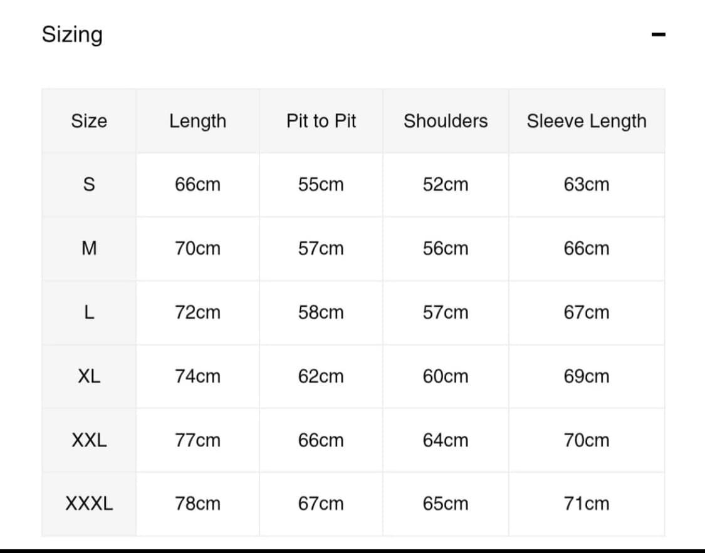This screenshot has width=705, height=553.
Task: Select the XXXL size row label
Action: tap(89, 504)
